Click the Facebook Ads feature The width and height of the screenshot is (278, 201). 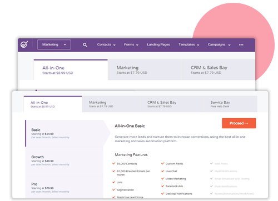[x=174, y=186]
